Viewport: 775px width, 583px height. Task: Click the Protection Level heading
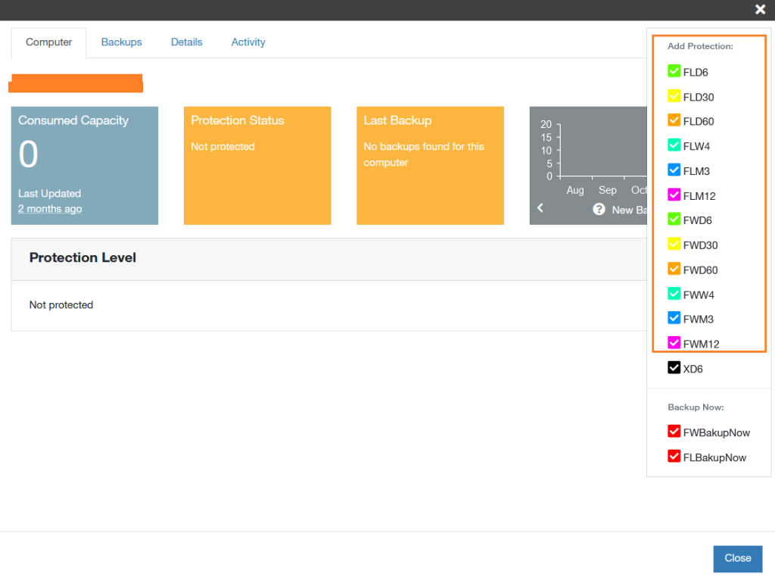82,257
